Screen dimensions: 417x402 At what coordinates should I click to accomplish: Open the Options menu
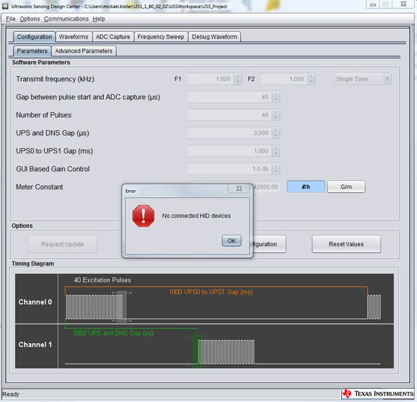29,19
